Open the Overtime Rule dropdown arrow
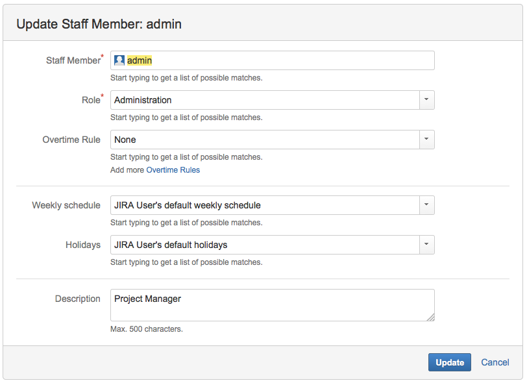The height and width of the screenshot is (385, 527). 426,140
